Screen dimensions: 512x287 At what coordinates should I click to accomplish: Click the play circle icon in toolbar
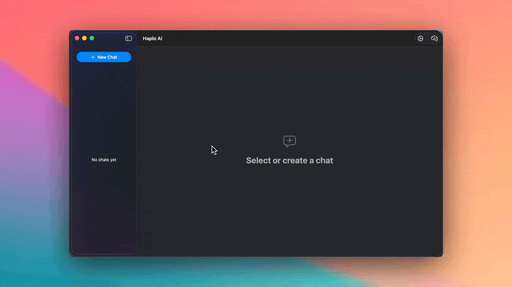point(420,38)
